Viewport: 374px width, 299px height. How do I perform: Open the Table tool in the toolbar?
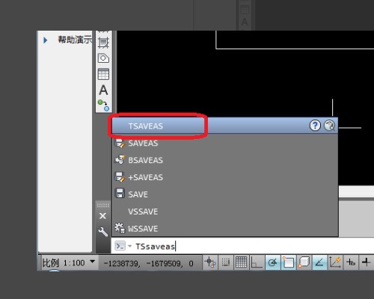(x=103, y=74)
